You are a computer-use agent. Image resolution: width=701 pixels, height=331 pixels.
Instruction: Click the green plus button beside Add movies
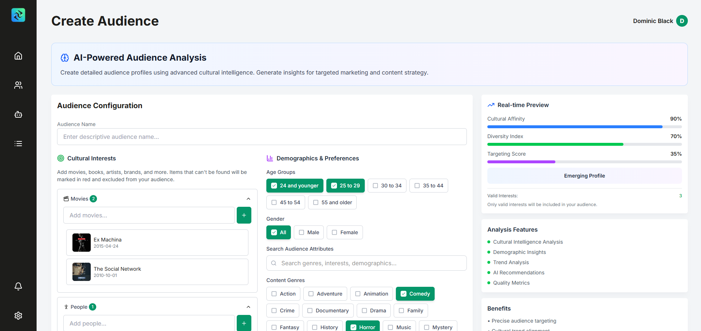tap(244, 215)
